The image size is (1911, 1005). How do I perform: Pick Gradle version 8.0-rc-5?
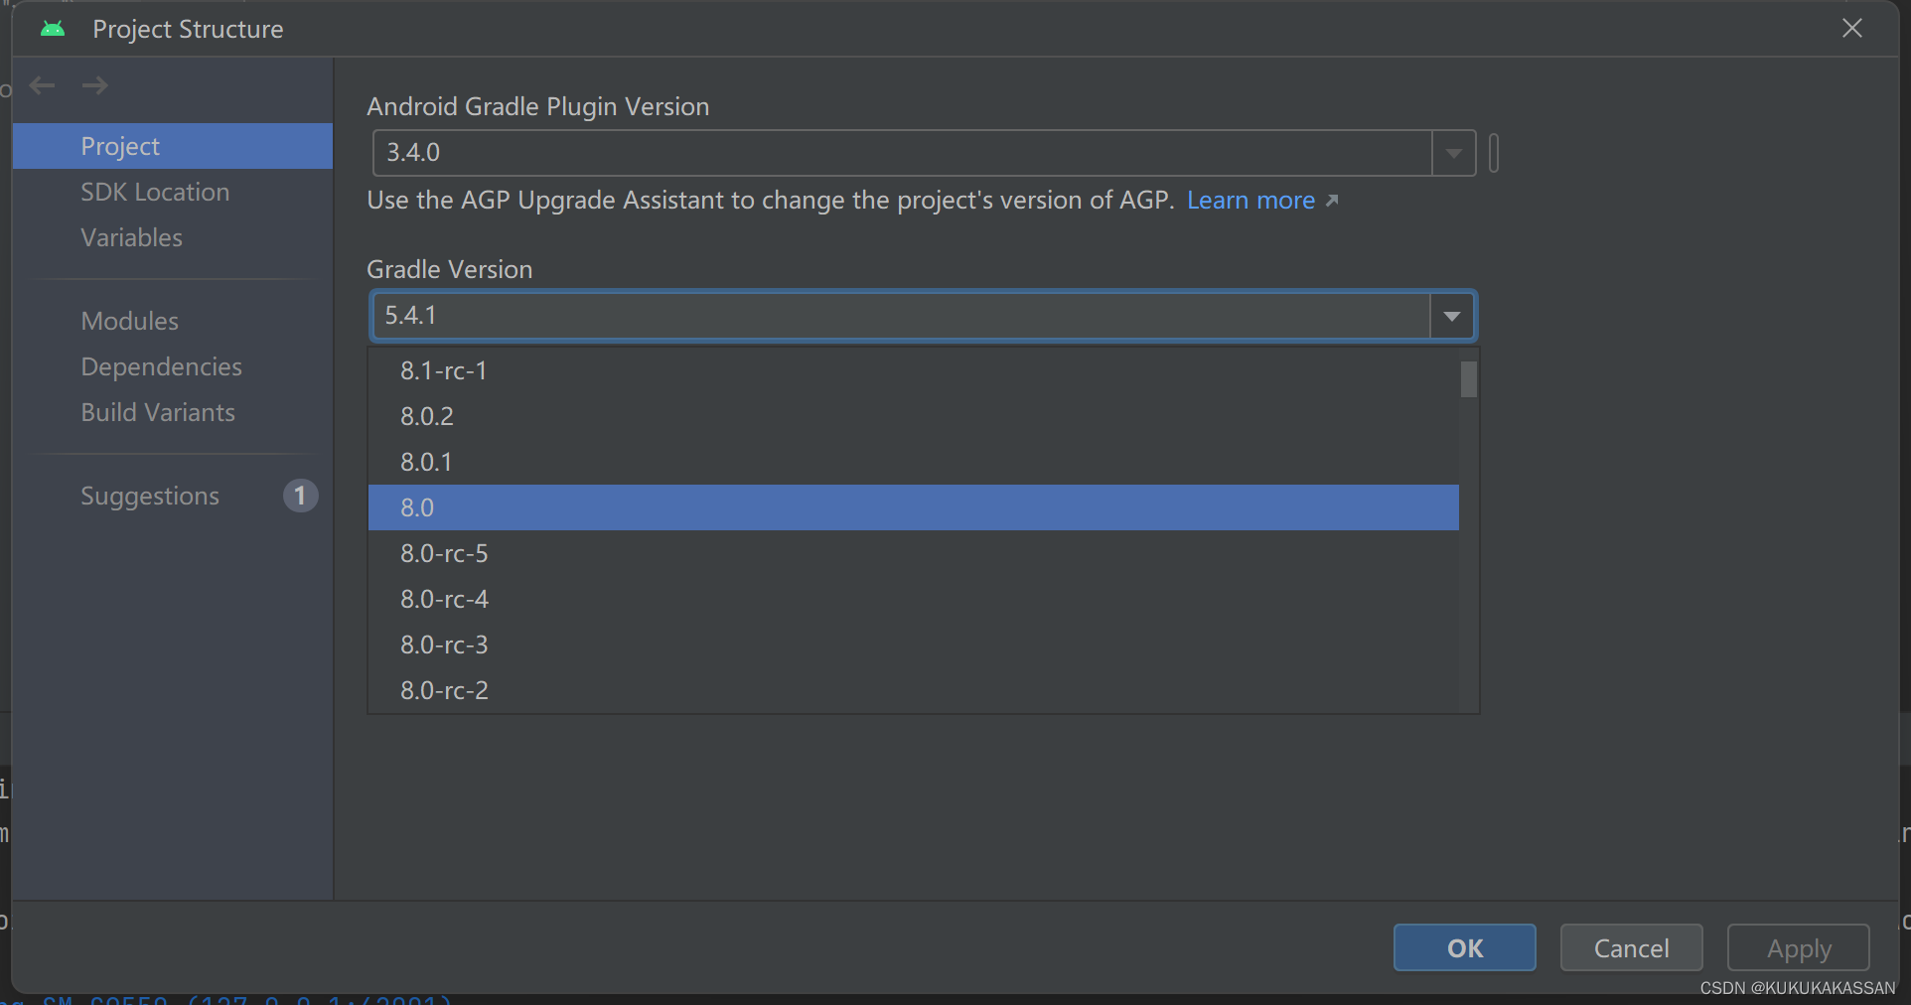coord(444,553)
